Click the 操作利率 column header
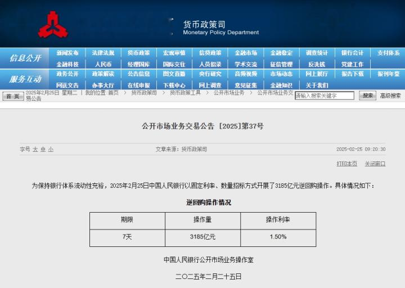Viewport: 405px width, 288px height. pos(278,220)
